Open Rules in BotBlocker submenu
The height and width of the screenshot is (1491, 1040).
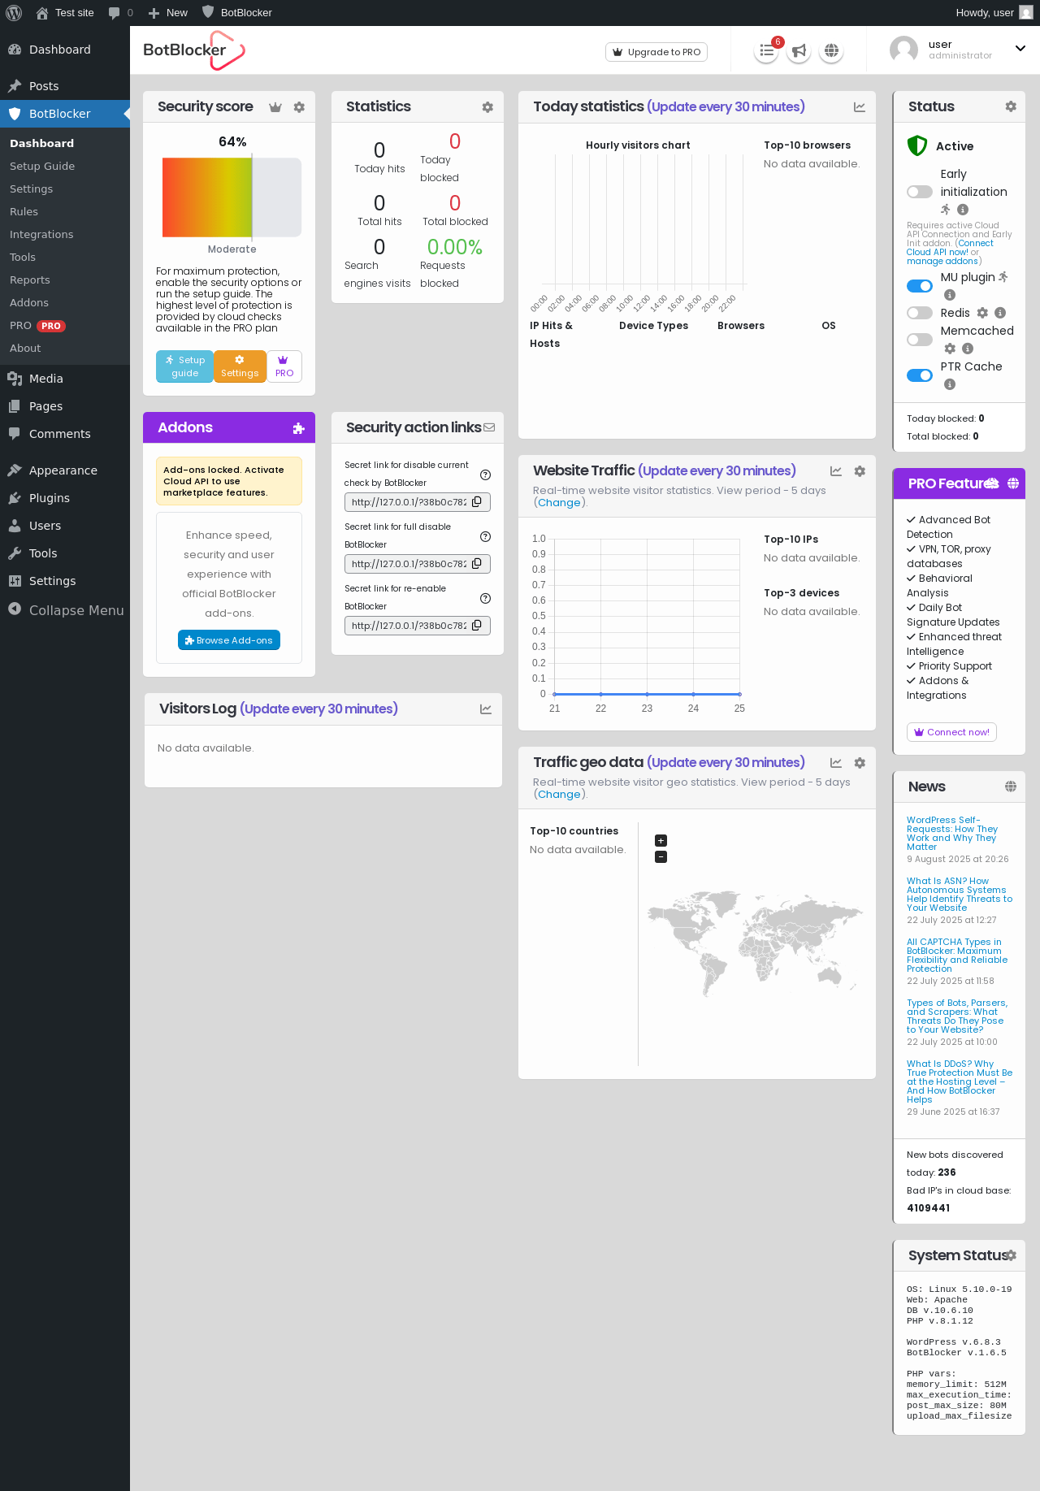(24, 211)
